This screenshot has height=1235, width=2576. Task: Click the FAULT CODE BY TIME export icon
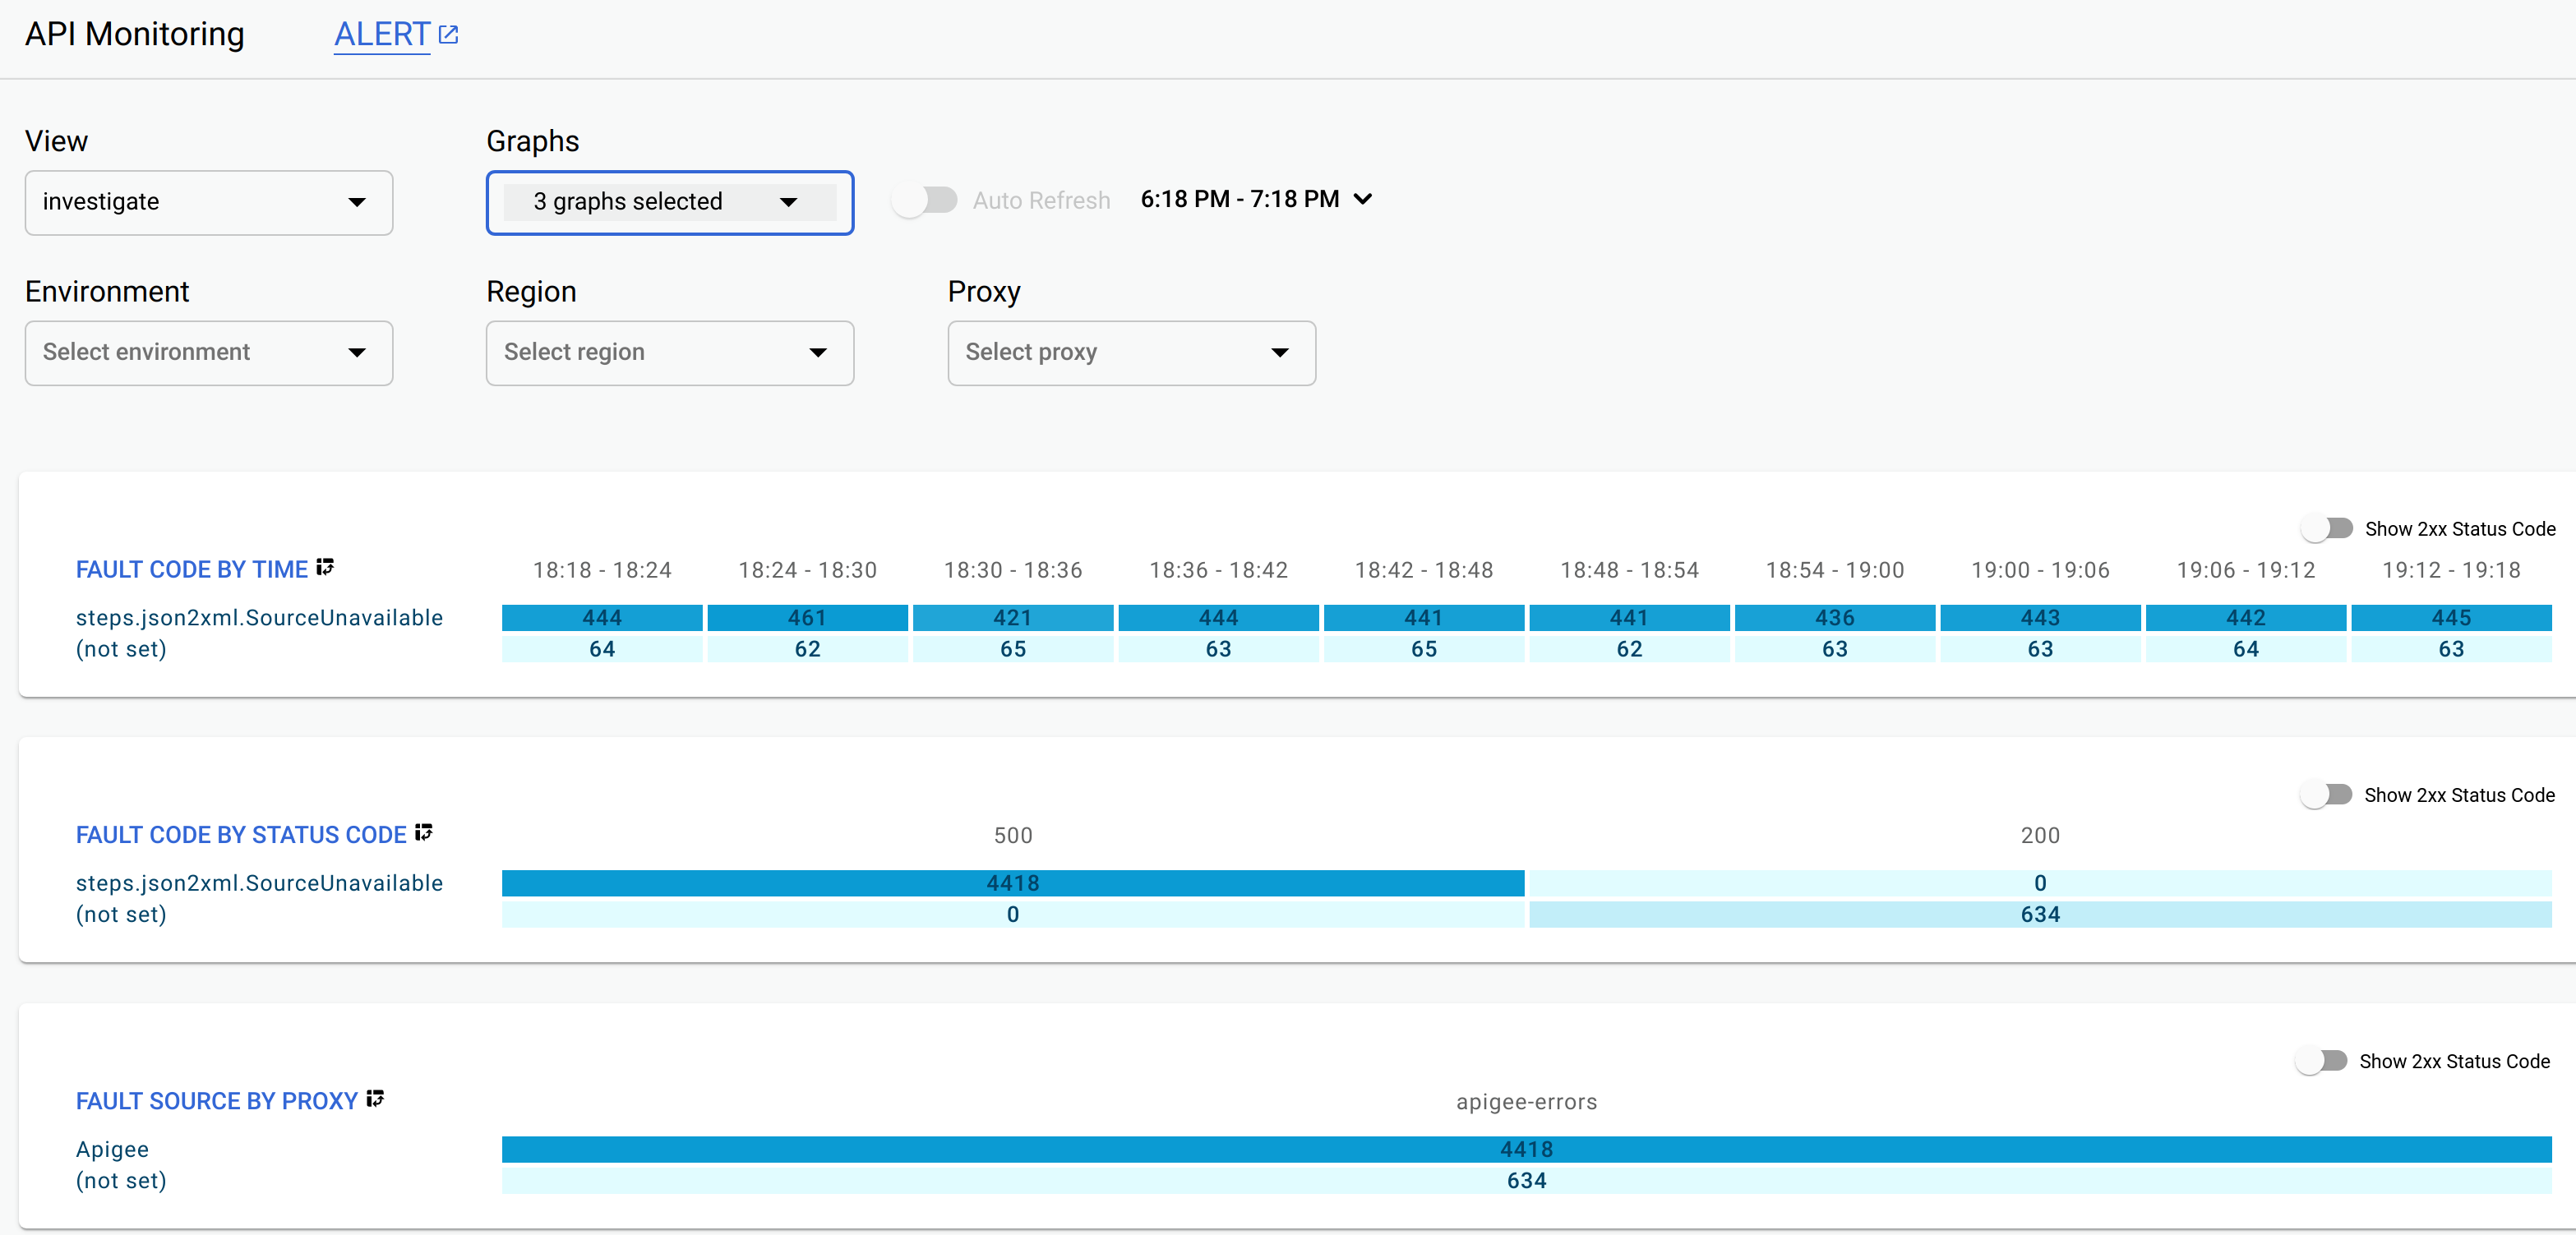click(330, 567)
